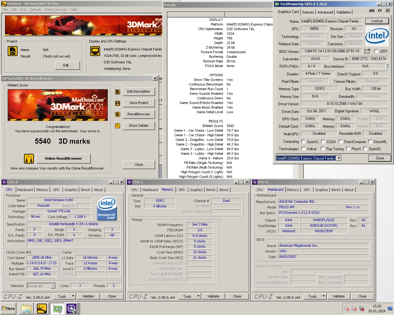Switch to the Sensors tab in GPU-Z
Viewport: 394px width, 315px height.
[308, 12]
